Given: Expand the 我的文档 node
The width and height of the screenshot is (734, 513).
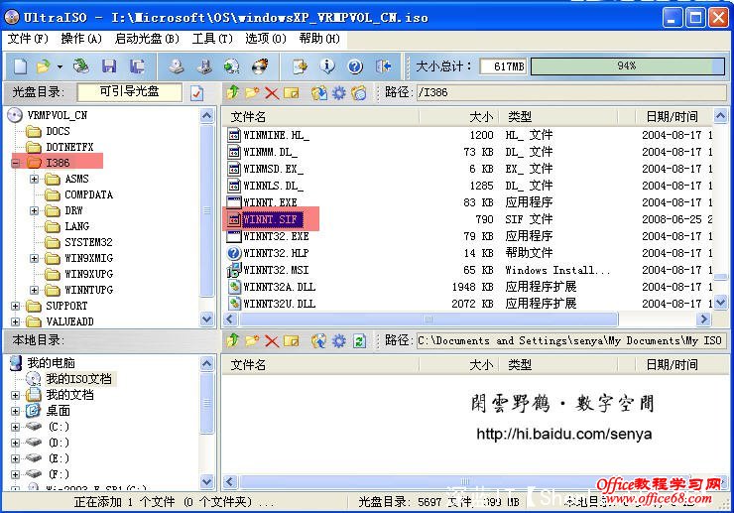Looking at the screenshot, I should [x=16, y=395].
